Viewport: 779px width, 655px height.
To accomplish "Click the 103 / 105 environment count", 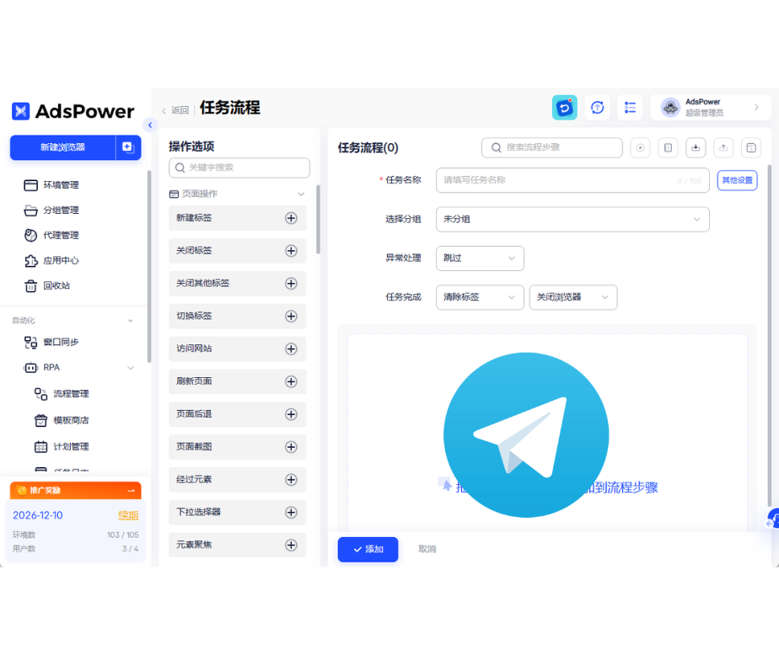I will (123, 535).
